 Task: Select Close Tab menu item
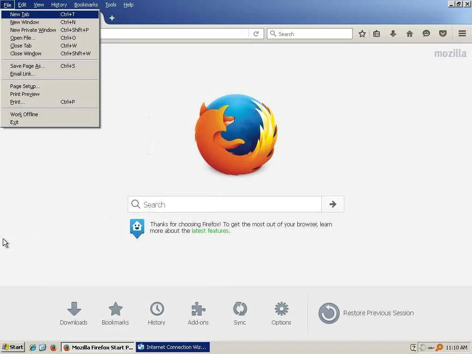tap(50, 46)
